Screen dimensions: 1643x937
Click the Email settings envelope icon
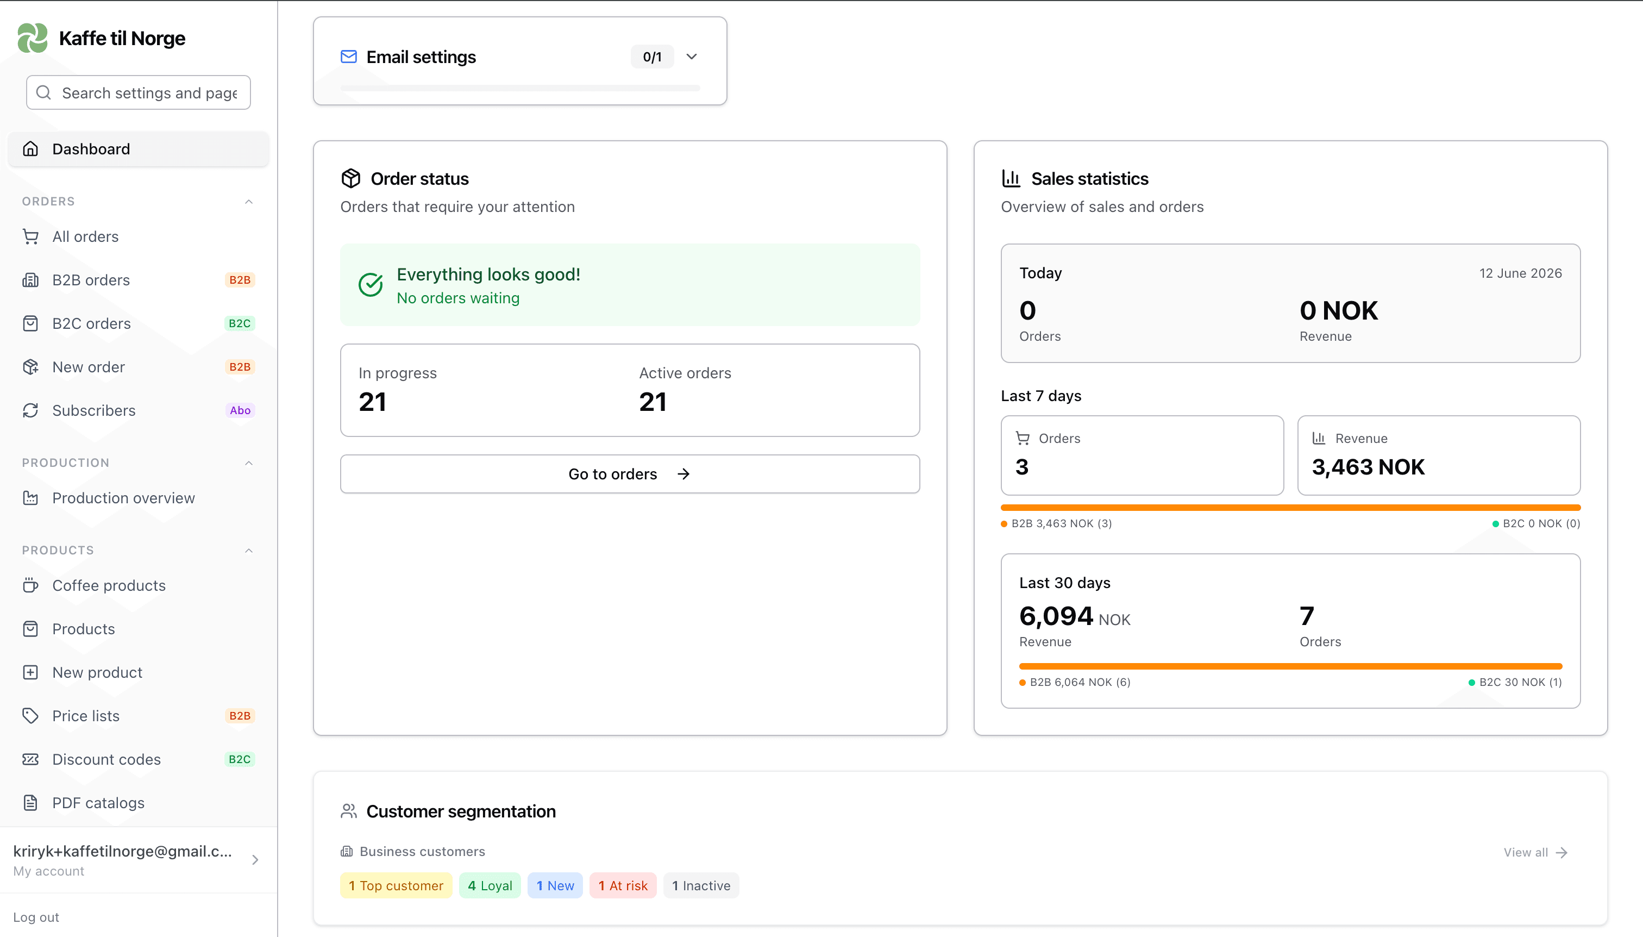[x=349, y=57]
